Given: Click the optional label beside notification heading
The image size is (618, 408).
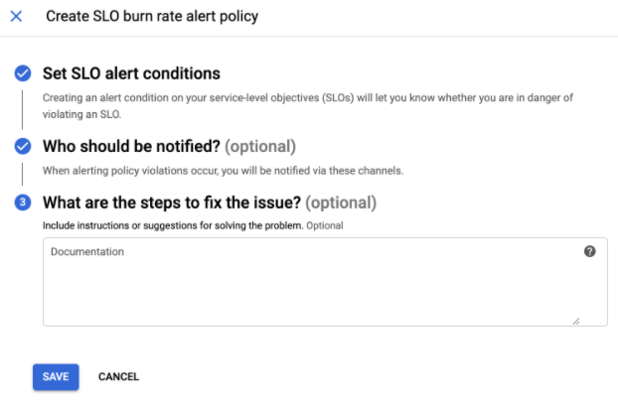Looking at the screenshot, I should [260, 147].
